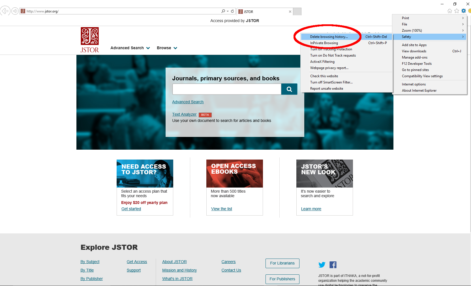This screenshot has width=471, height=286.
Task: Select Go to pinned sites
Action: pos(430,70)
